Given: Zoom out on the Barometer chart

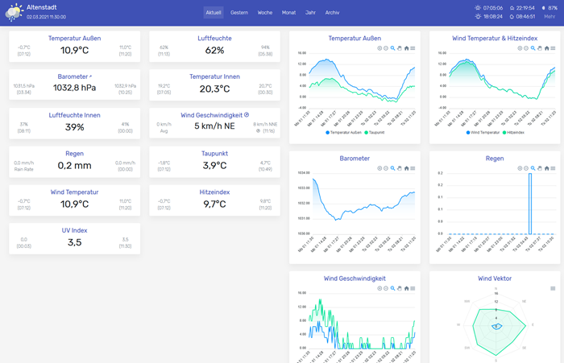Looking at the screenshot, I should [x=386, y=168].
